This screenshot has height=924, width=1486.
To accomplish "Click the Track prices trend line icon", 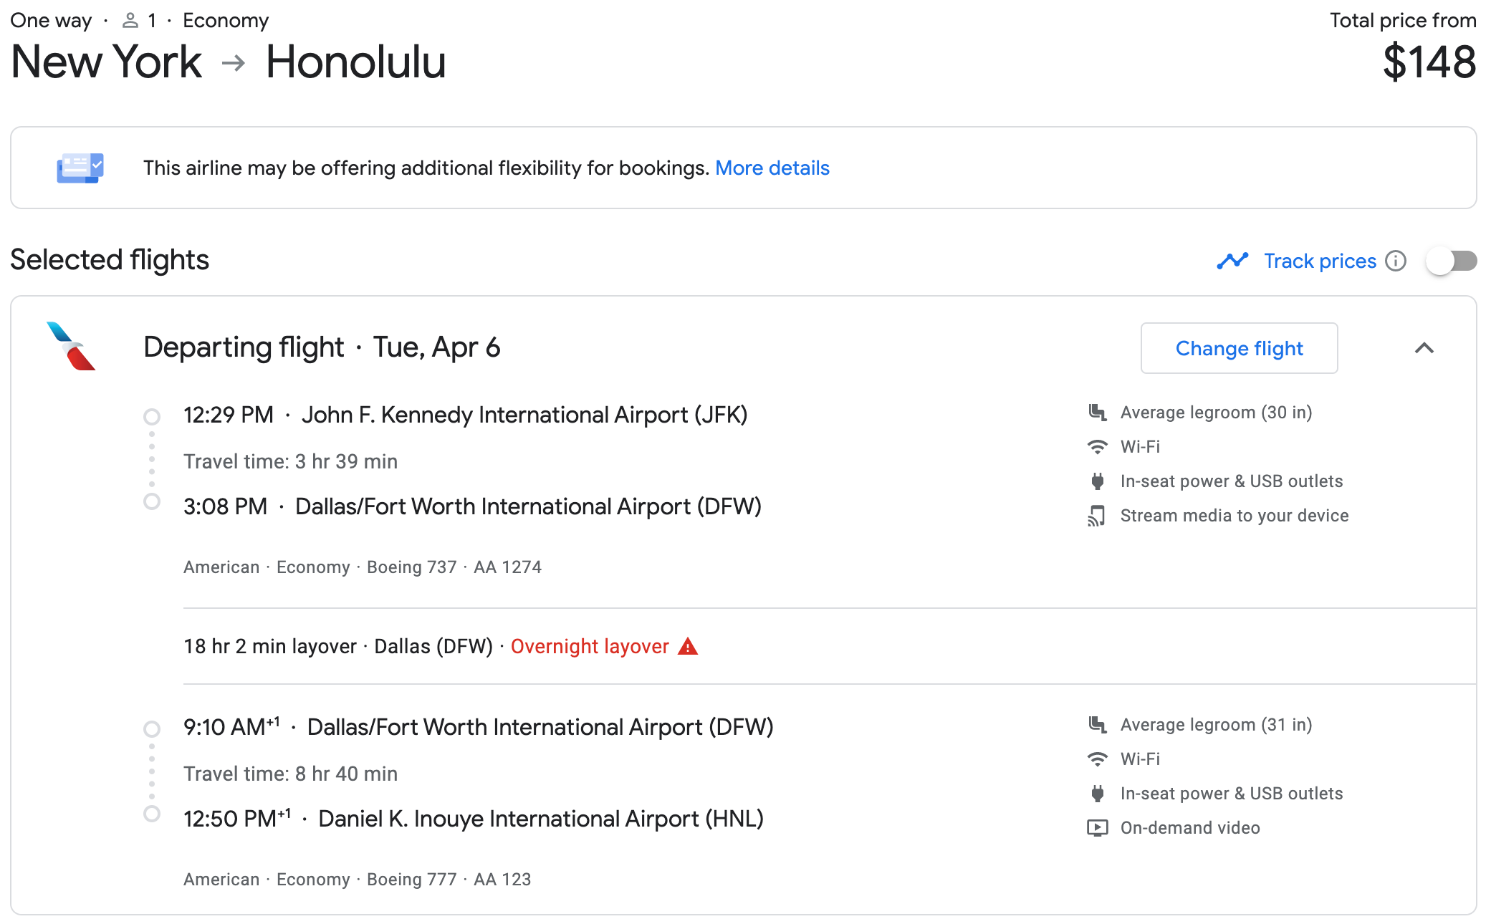I will click(1232, 261).
